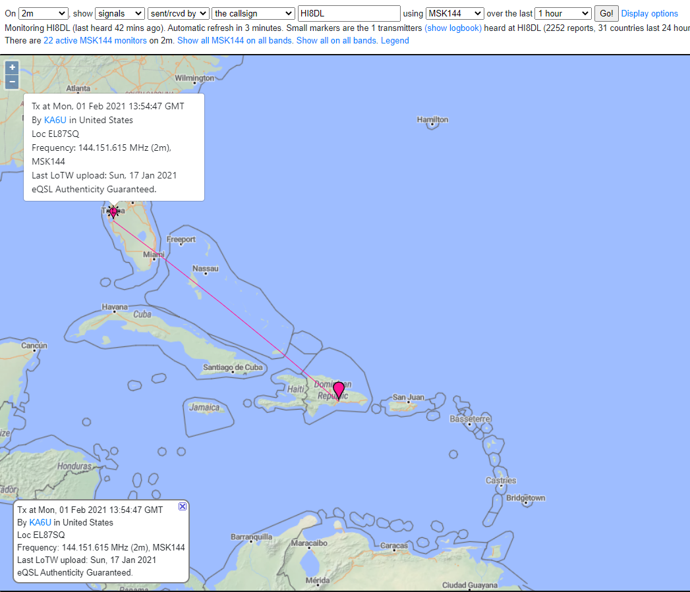Screen dimensions: 690x592
Task: Expand the signals dropdown
Action: click(120, 13)
